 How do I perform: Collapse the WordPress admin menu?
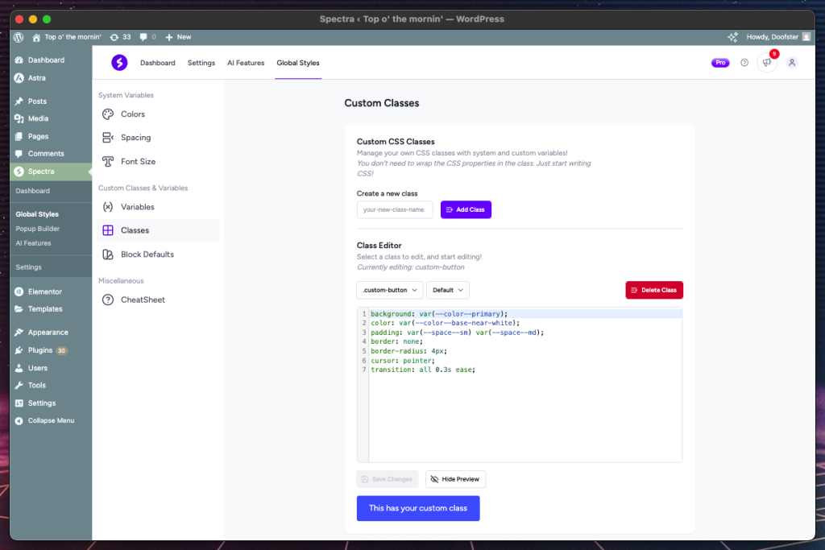[x=51, y=420]
